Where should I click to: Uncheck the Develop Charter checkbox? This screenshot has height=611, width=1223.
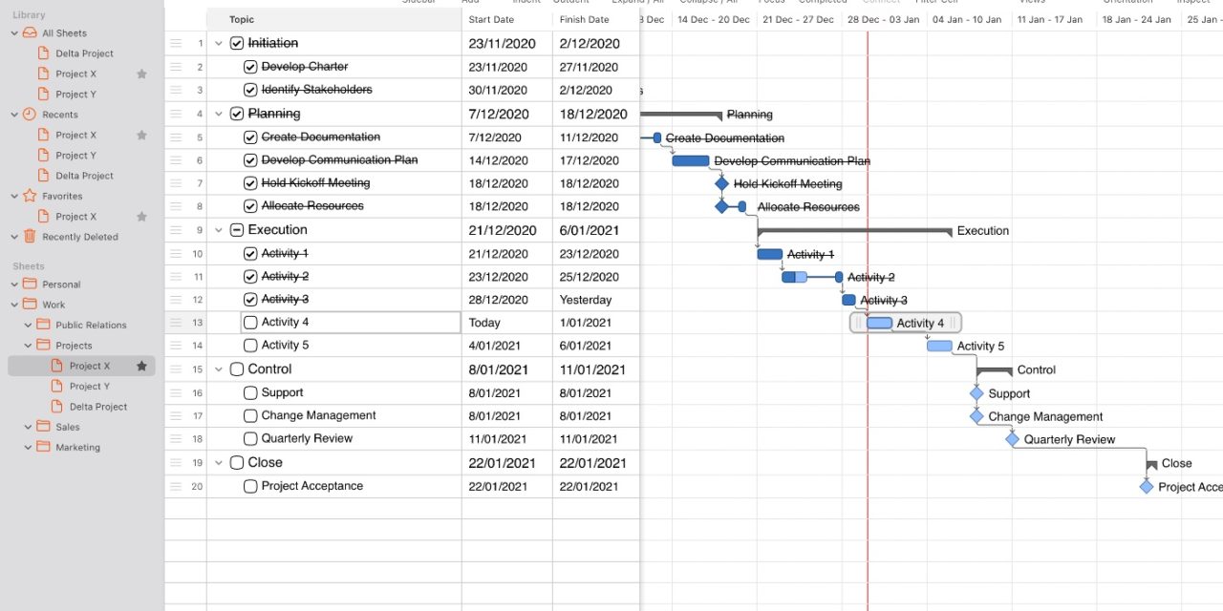(x=250, y=67)
